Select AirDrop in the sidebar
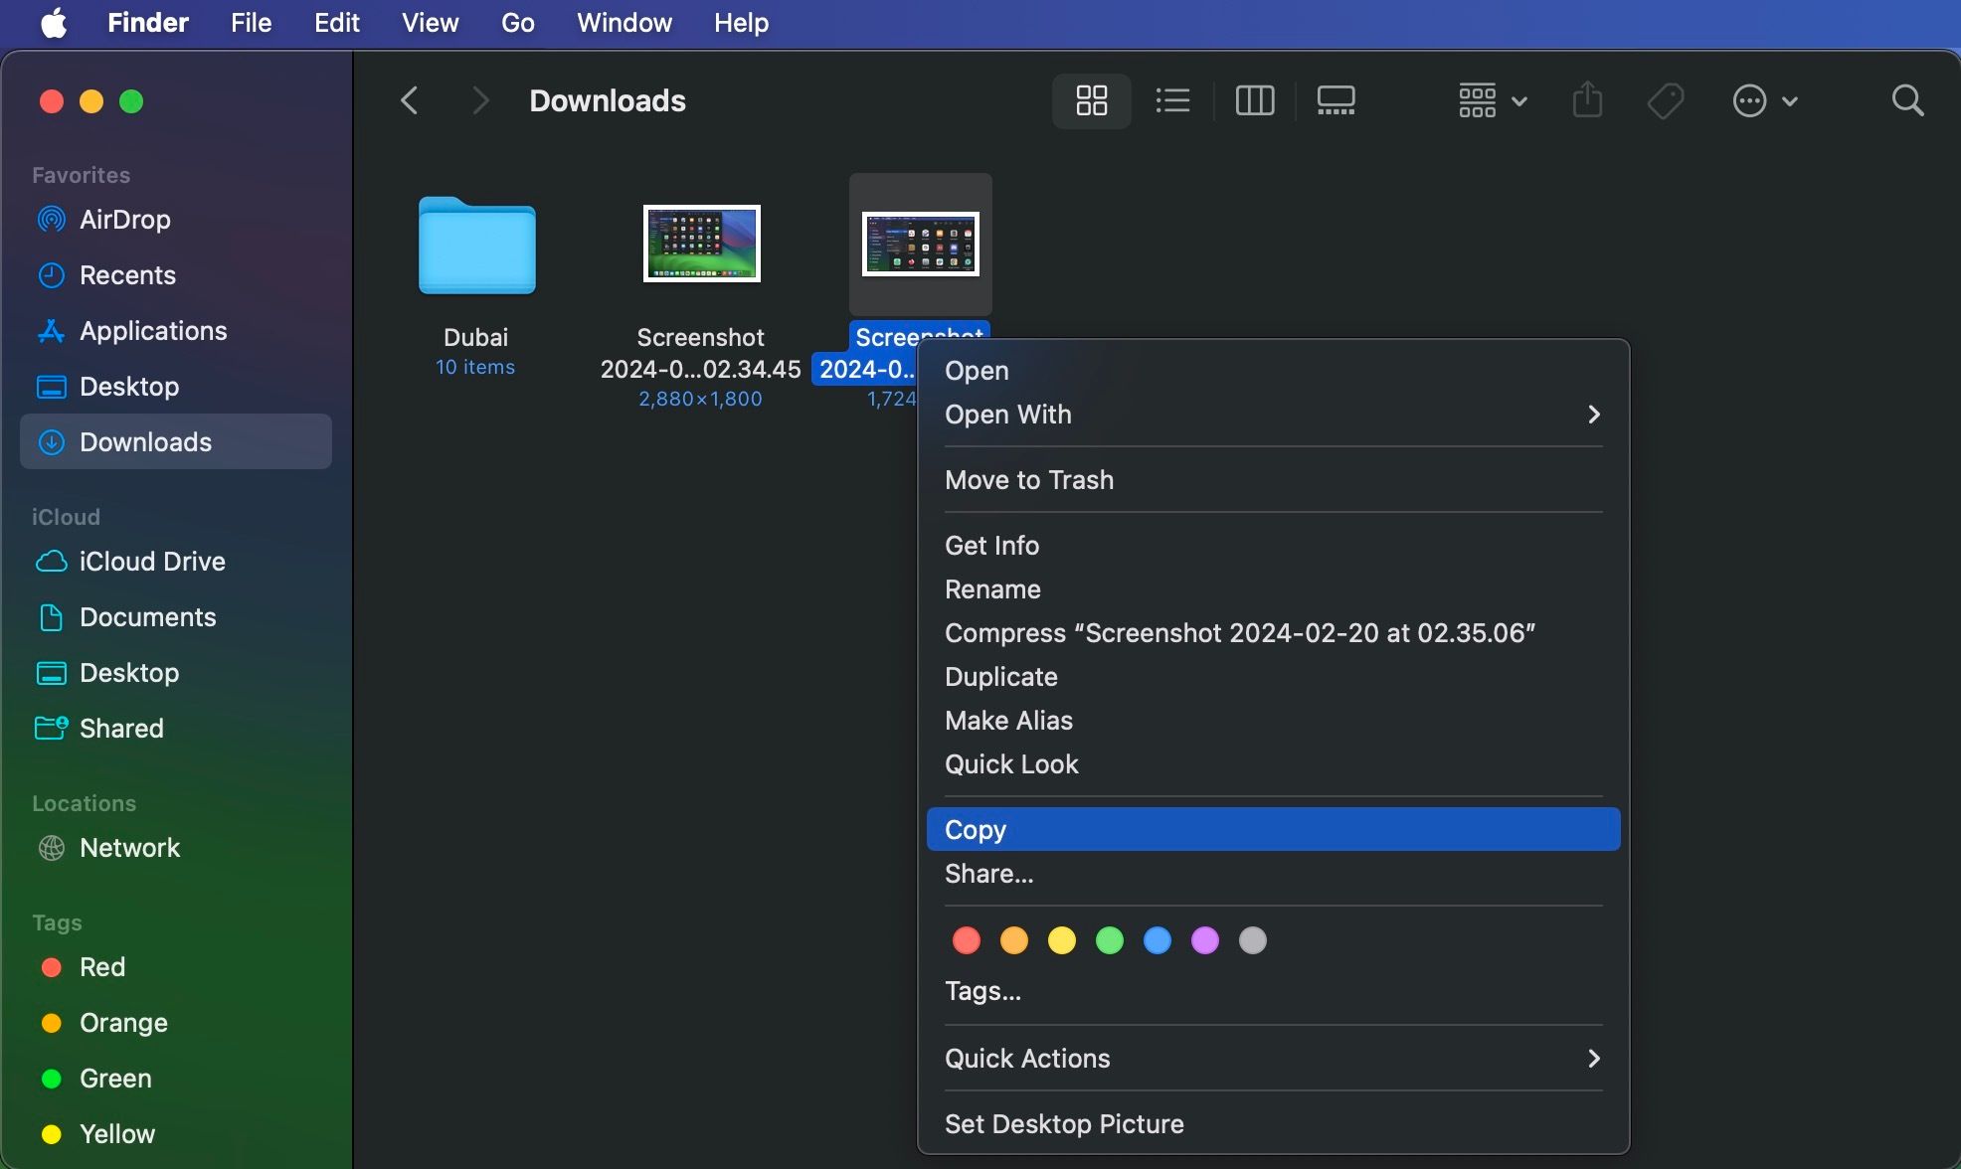Image resolution: width=1961 pixels, height=1169 pixels. pos(121,220)
